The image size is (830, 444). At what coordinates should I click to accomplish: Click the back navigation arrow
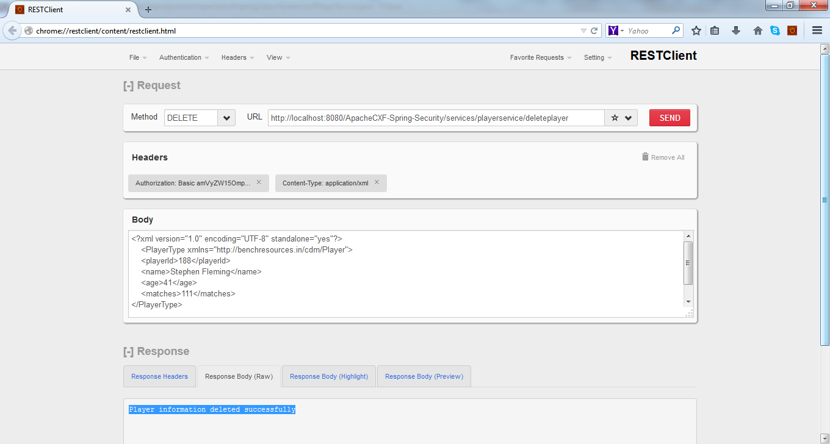[x=11, y=30]
